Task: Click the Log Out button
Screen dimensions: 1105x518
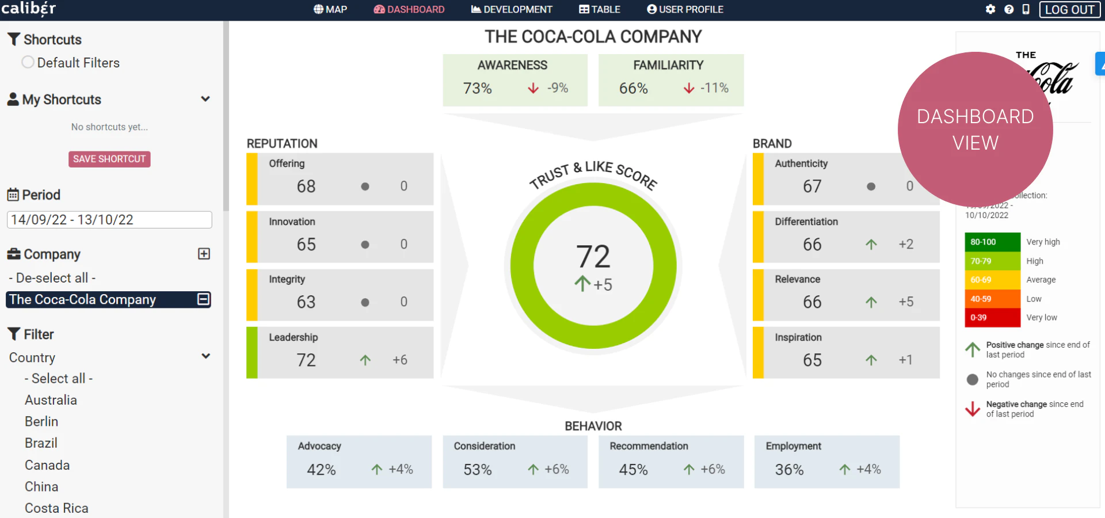Action: (1069, 9)
